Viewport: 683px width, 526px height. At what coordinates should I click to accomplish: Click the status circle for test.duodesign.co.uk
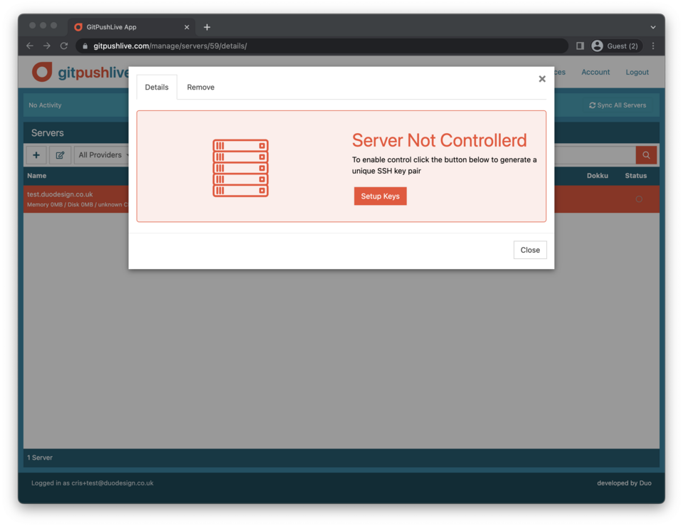[x=639, y=199]
